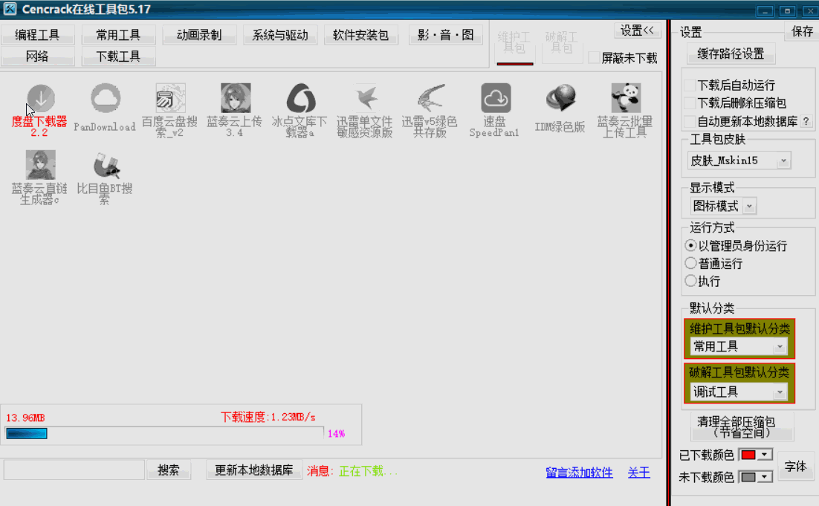Image resolution: width=819 pixels, height=506 pixels.
Task: Expand the 已下载颜色 color dropdown arrow
Action: (x=765, y=455)
